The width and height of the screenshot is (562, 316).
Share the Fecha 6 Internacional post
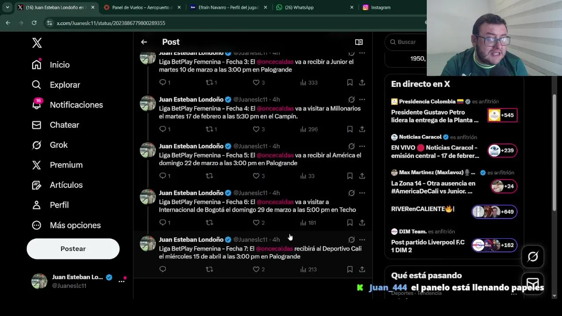point(362,223)
